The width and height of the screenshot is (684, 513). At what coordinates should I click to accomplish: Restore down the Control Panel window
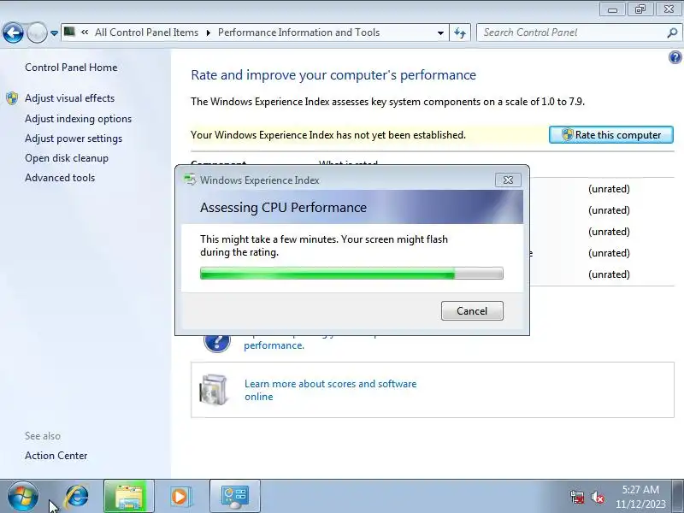point(640,9)
